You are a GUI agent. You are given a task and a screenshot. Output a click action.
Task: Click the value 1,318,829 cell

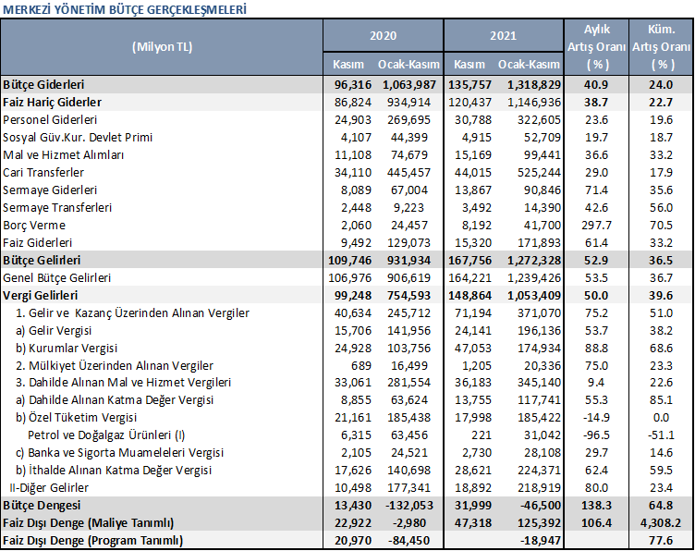pyautogui.click(x=534, y=85)
